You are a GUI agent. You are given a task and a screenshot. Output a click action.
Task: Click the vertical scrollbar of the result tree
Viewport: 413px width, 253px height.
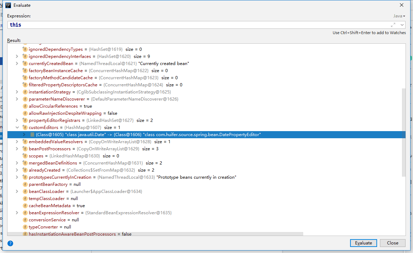[403, 133]
